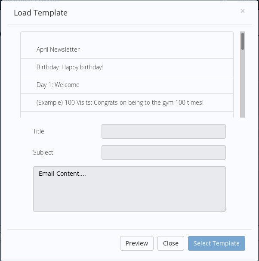Confirm with the Select Template button
The width and height of the screenshot is (259, 261).
pyautogui.click(x=216, y=243)
